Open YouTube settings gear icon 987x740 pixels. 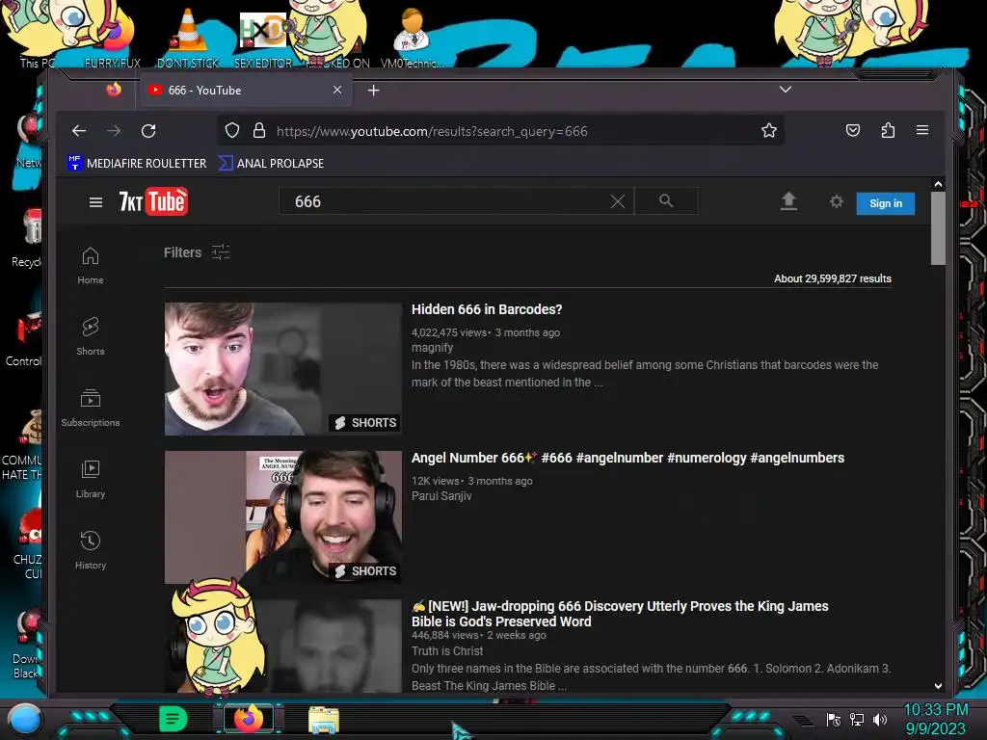click(x=836, y=201)
